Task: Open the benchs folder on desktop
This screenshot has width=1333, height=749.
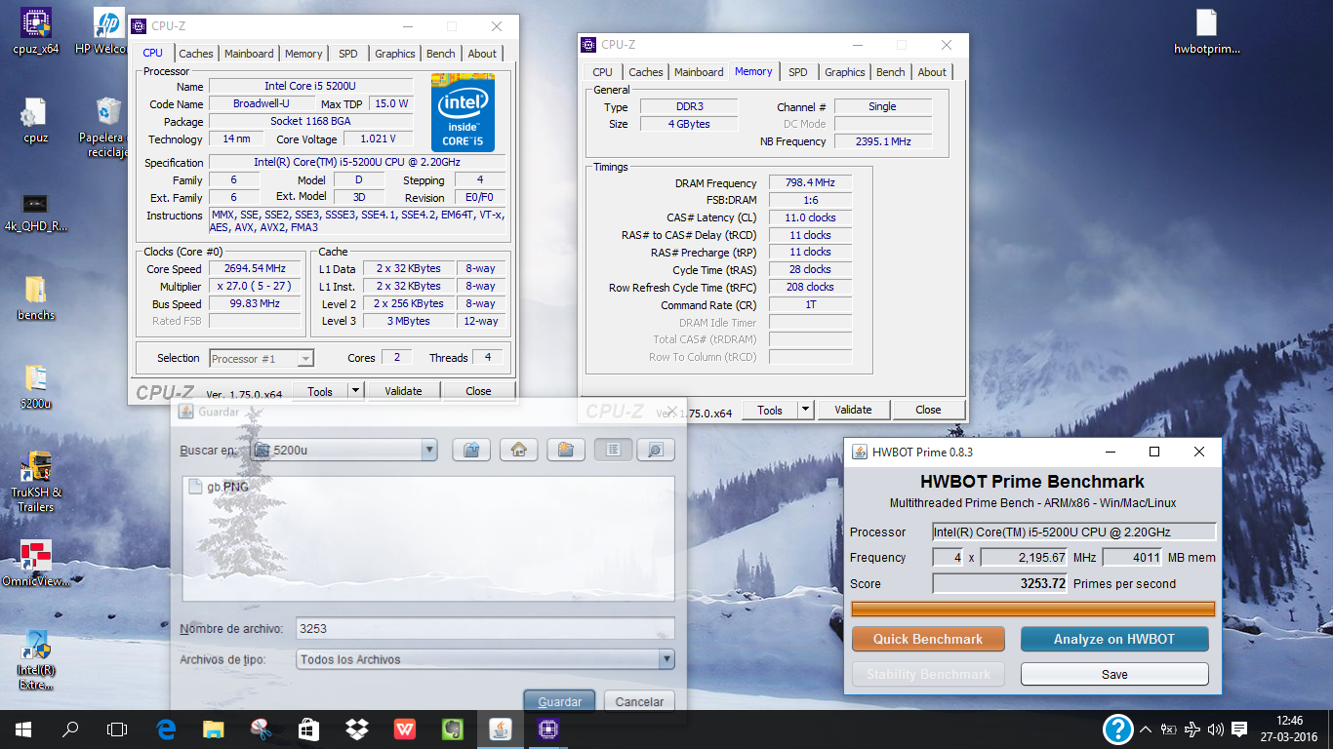Action: (36, 298)
